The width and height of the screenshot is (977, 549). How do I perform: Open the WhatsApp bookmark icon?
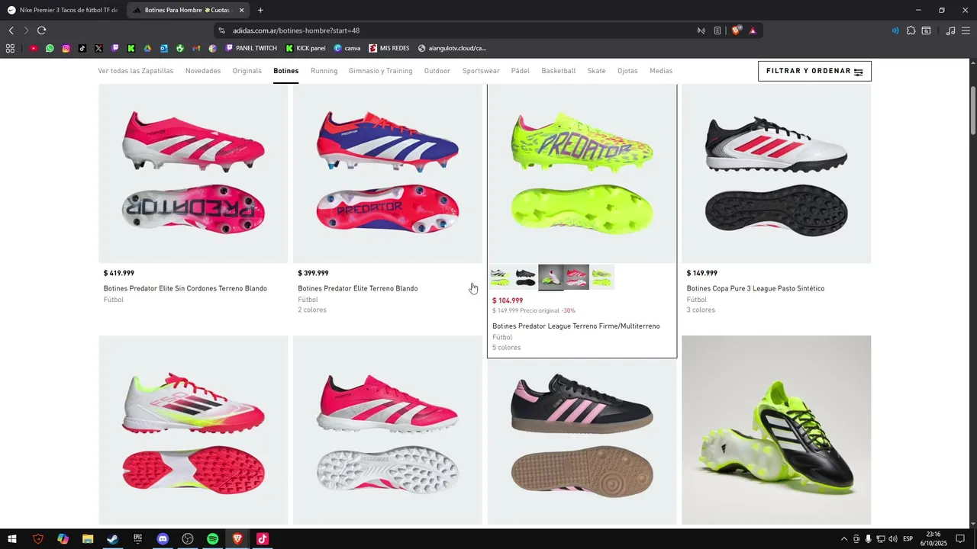pos(50,48)
